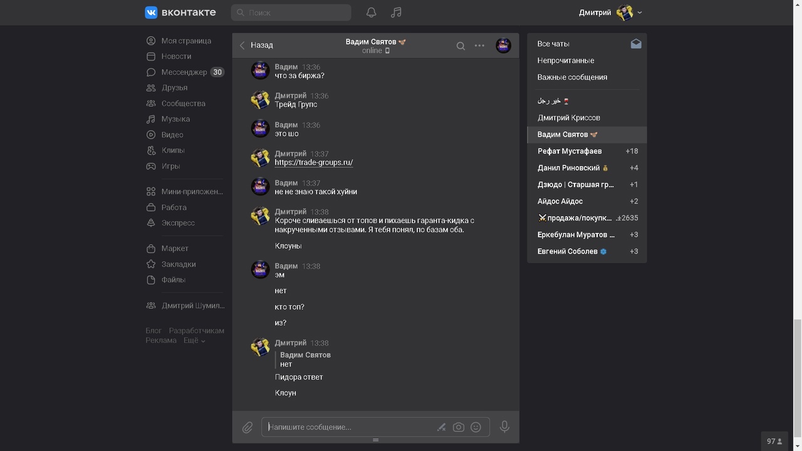Open the three-dots chat actions menu
This screenshot has width=802, height=451.
pyautogui.click(x=479, y=46)
